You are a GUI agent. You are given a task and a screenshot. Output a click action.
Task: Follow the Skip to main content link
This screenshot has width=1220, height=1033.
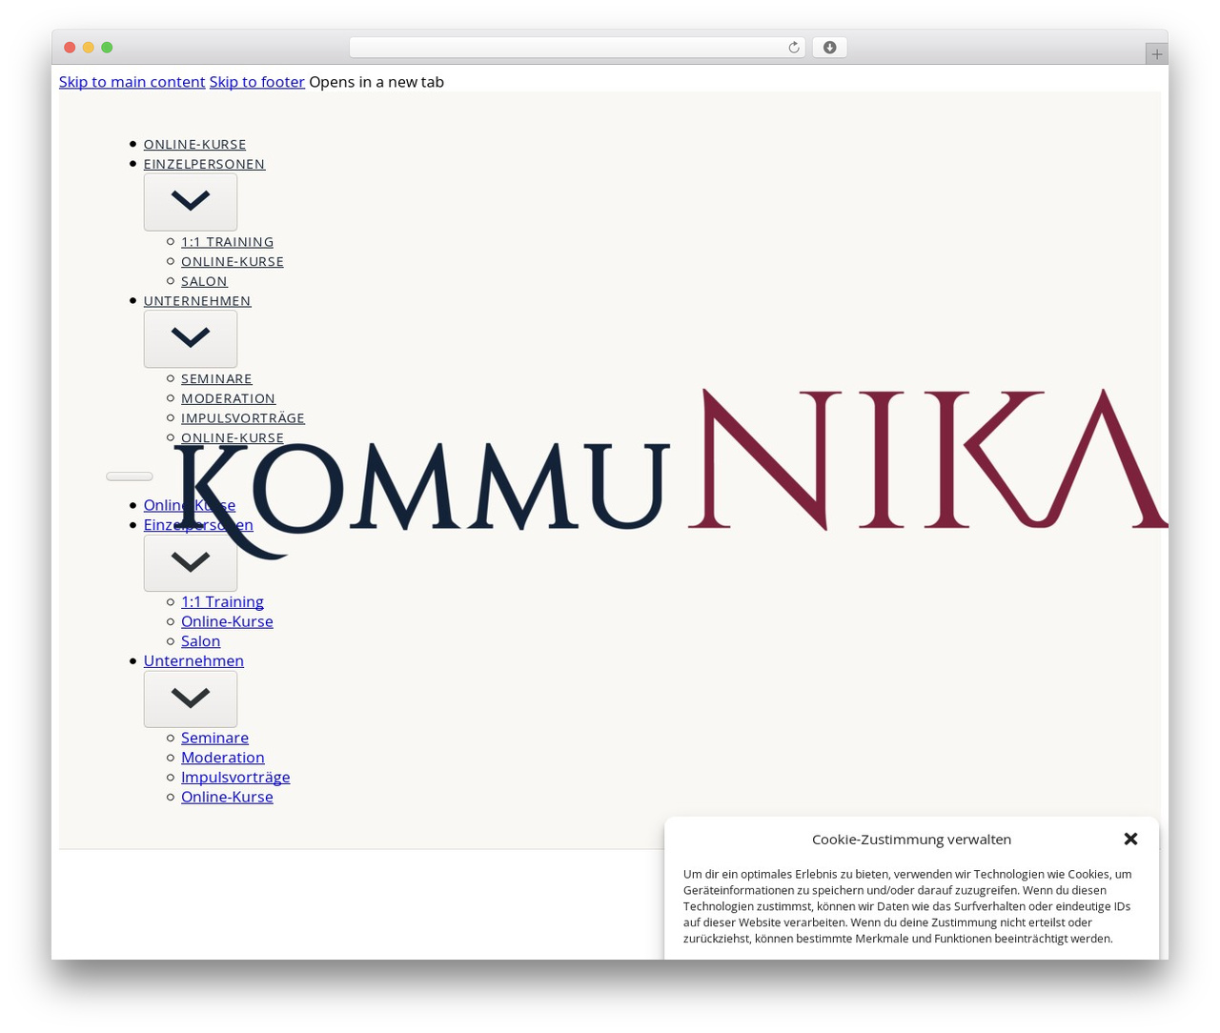[x=132, y=82]
